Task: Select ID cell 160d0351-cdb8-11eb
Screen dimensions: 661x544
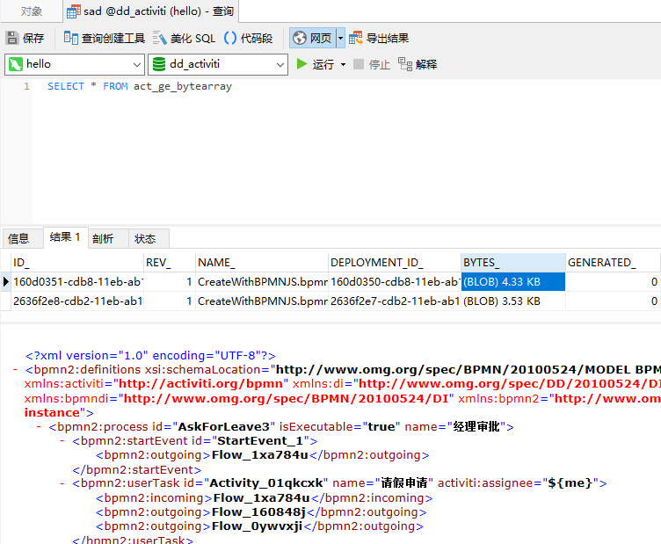Action: pyautogui.click(x=77, y=282)
